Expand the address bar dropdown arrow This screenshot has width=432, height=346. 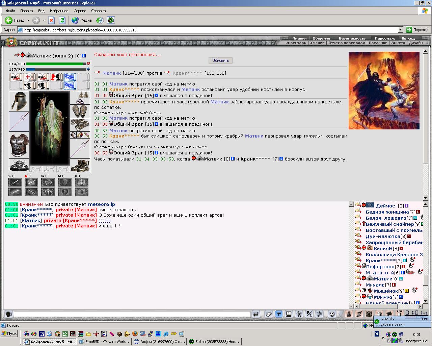point(400,30)
